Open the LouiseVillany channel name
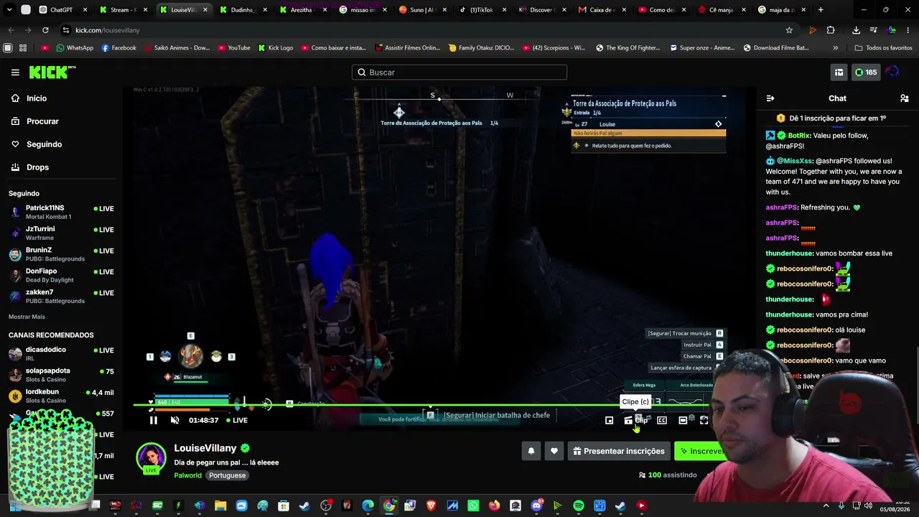The width and height of the screenshot is (919, 517). [x=205, y=448]
